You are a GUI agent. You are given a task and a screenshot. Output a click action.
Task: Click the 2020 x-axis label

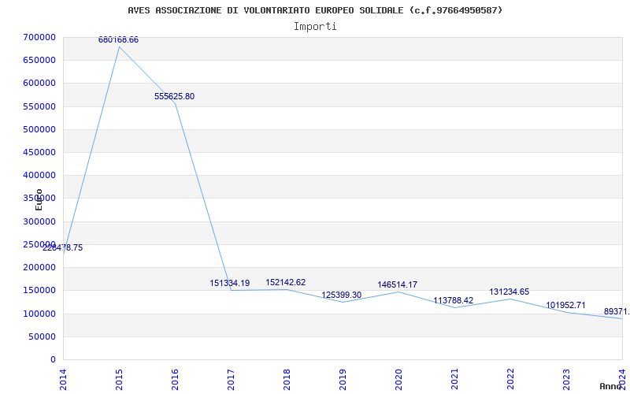398,379
